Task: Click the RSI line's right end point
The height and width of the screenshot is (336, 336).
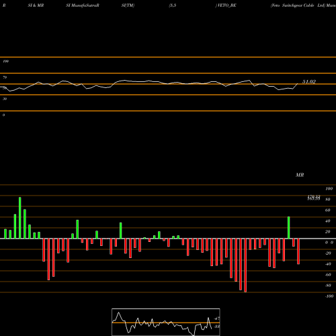Action: click(298, 83)
